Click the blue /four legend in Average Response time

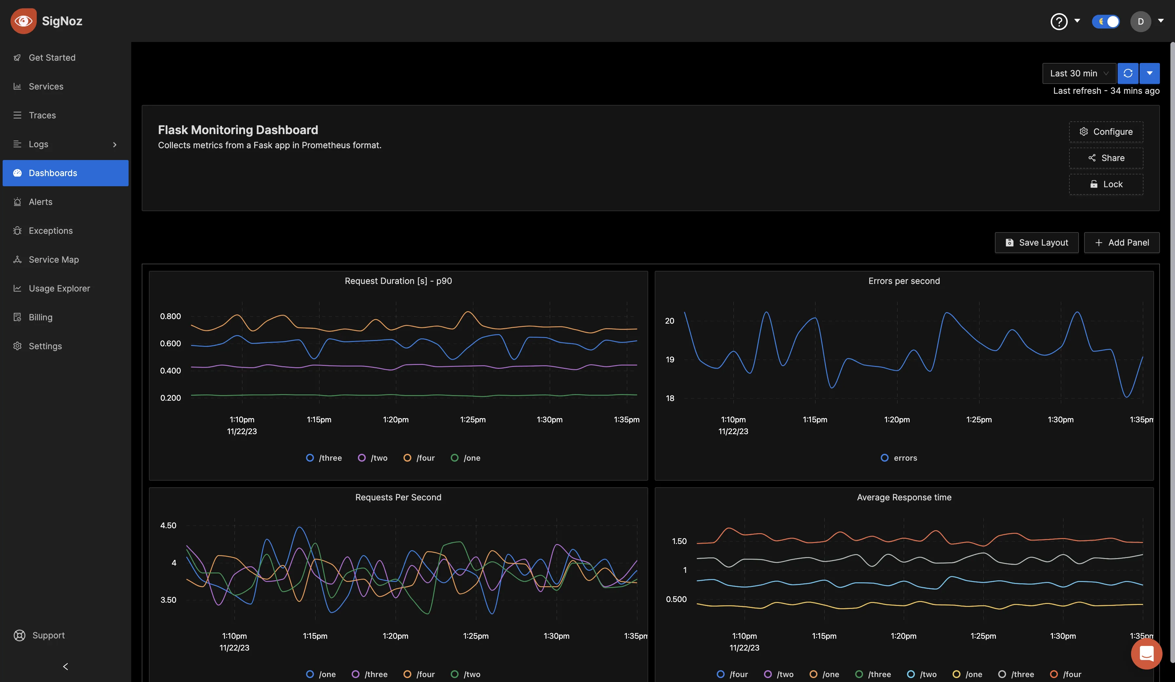pyautogui.click(x=732, y=674)
